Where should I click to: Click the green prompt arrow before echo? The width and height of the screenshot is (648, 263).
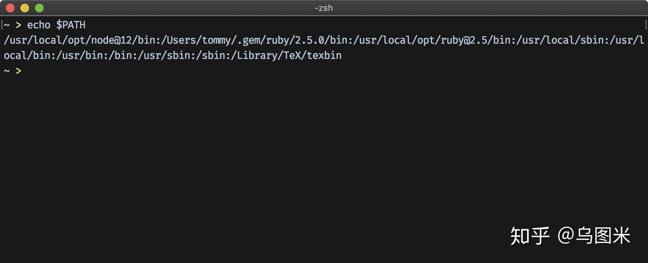[18, 25]
